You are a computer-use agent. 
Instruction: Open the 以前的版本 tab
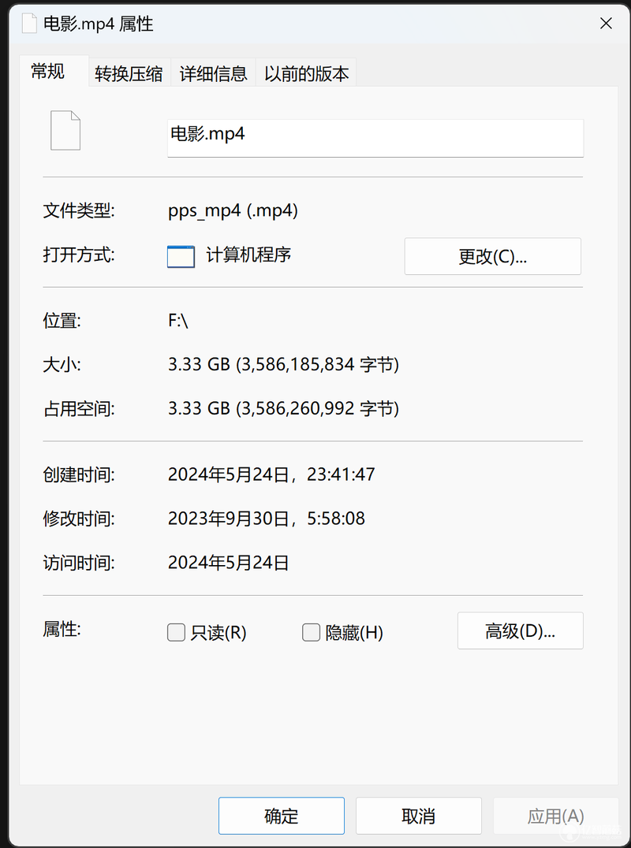[306, 73]
